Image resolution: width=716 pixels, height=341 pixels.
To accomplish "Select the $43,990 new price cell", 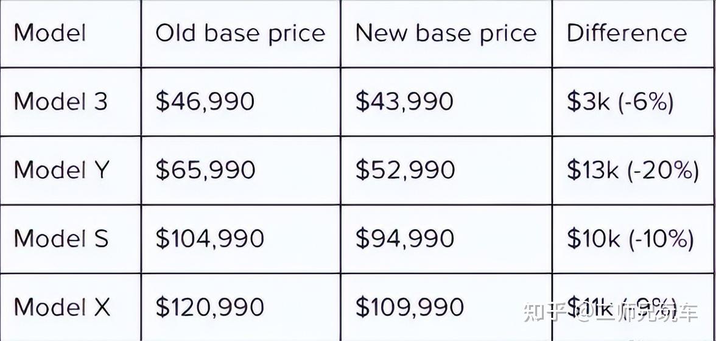I will coord(404,101).
